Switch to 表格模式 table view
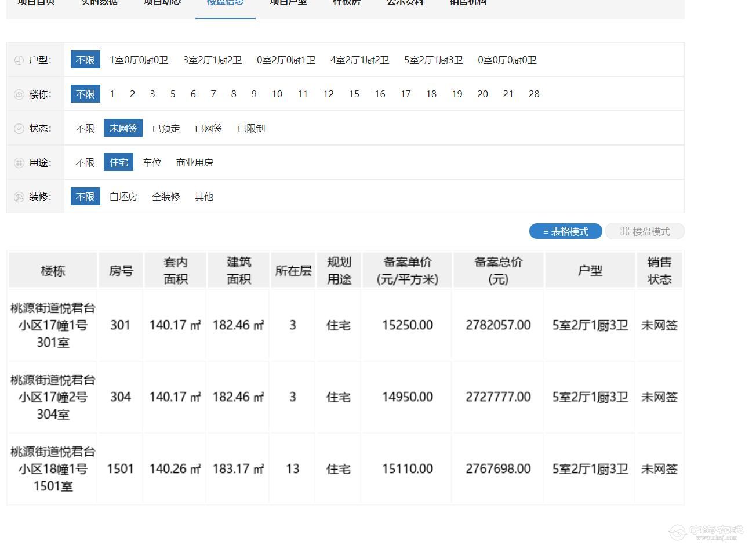 pyautogui.click(x=566, y=231)
